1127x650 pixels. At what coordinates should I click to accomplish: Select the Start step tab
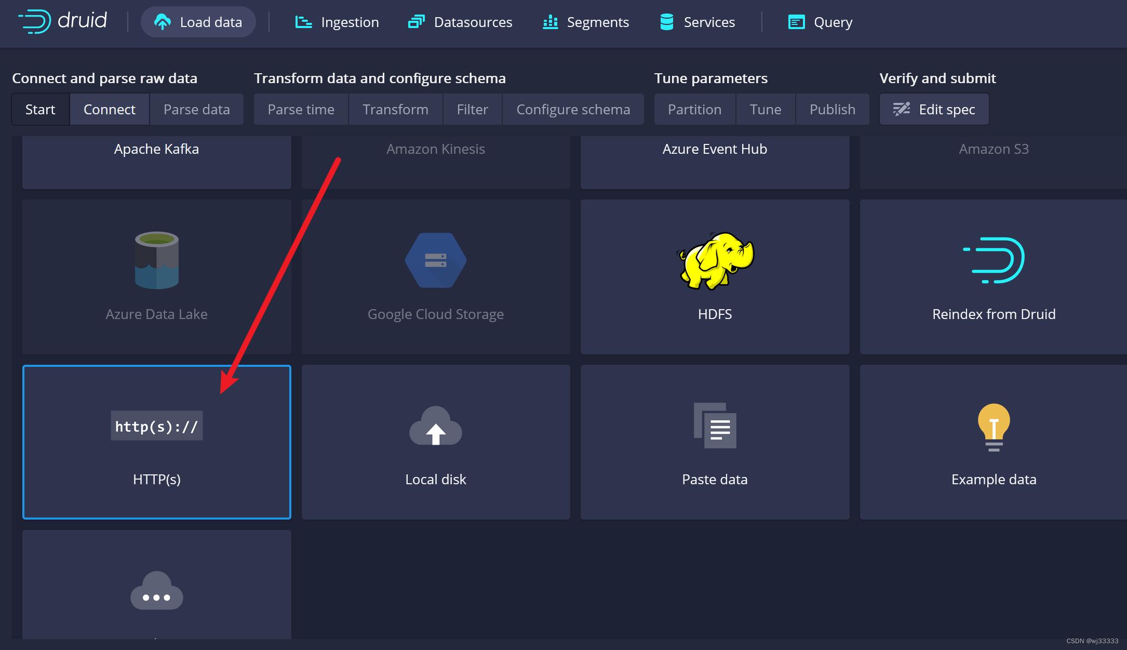[41, 109]
